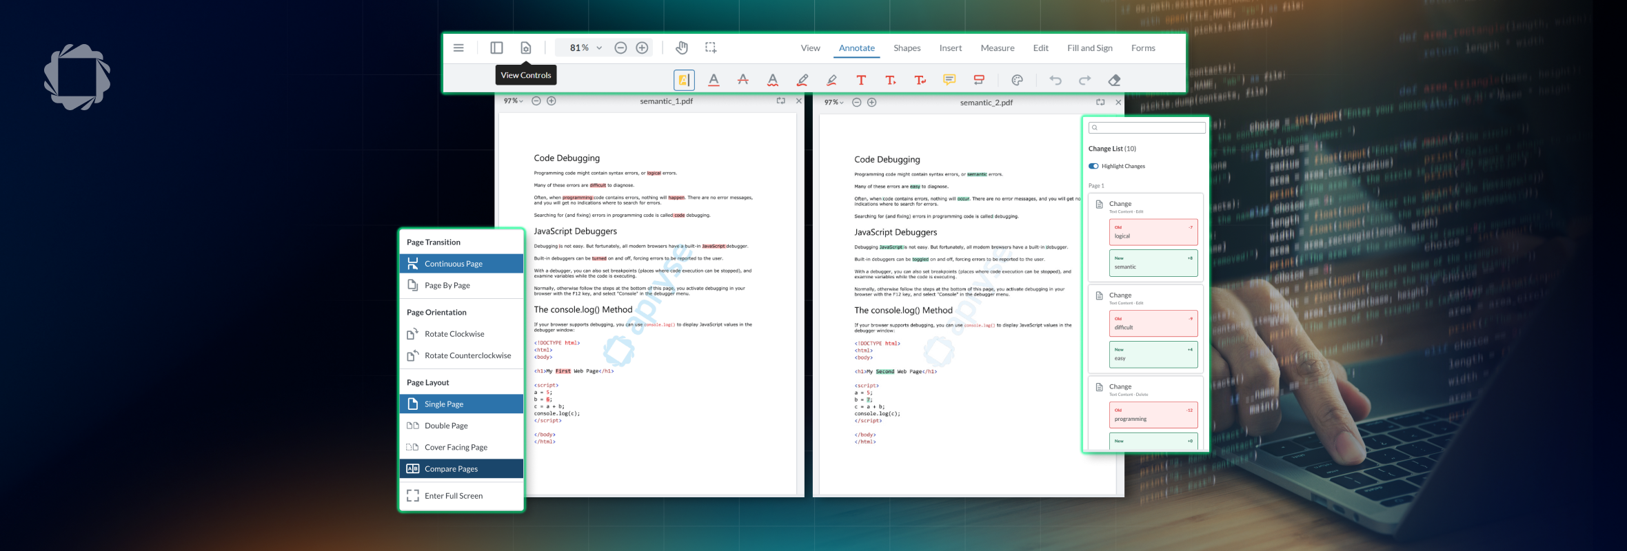Select the Old "programming" change box
Image resolution: width=1627 pixels, height=551 pixels.
[x=1153, y=415]
